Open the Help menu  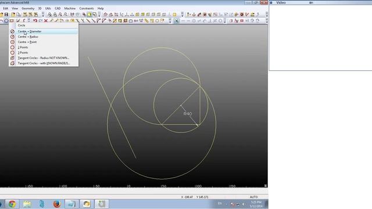pyautogui.click(x=101, y=8)
